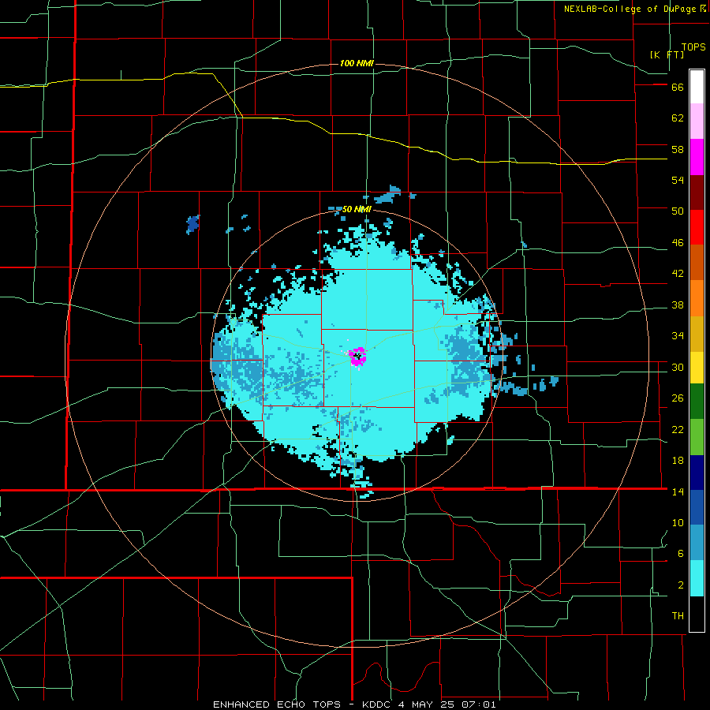Click the '10' legend value
Screen dimensions: 710x710
coord(678,522)
